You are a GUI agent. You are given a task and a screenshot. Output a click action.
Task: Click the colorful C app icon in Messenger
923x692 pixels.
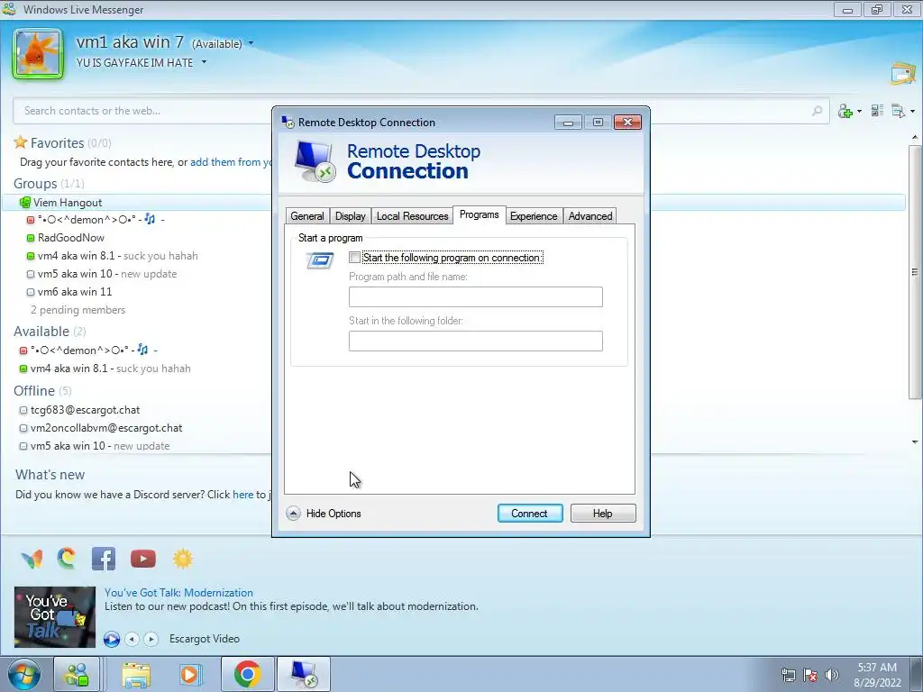click(67, 558)
